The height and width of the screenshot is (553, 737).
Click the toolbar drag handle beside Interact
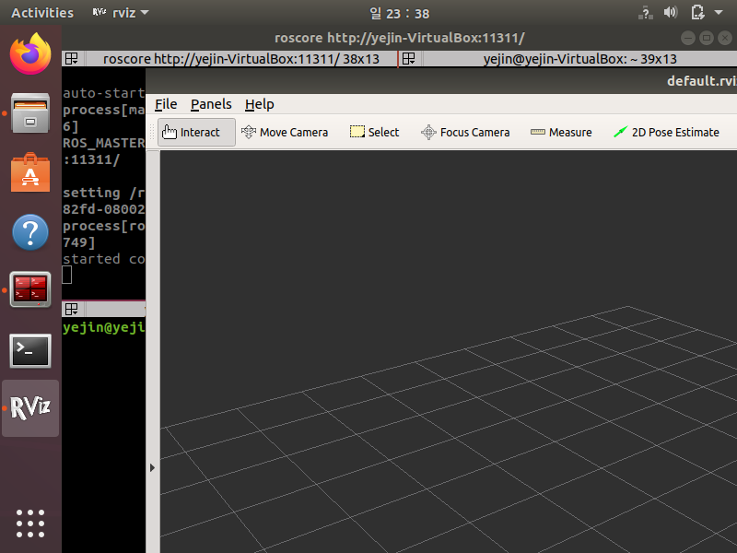click(152, 132)
